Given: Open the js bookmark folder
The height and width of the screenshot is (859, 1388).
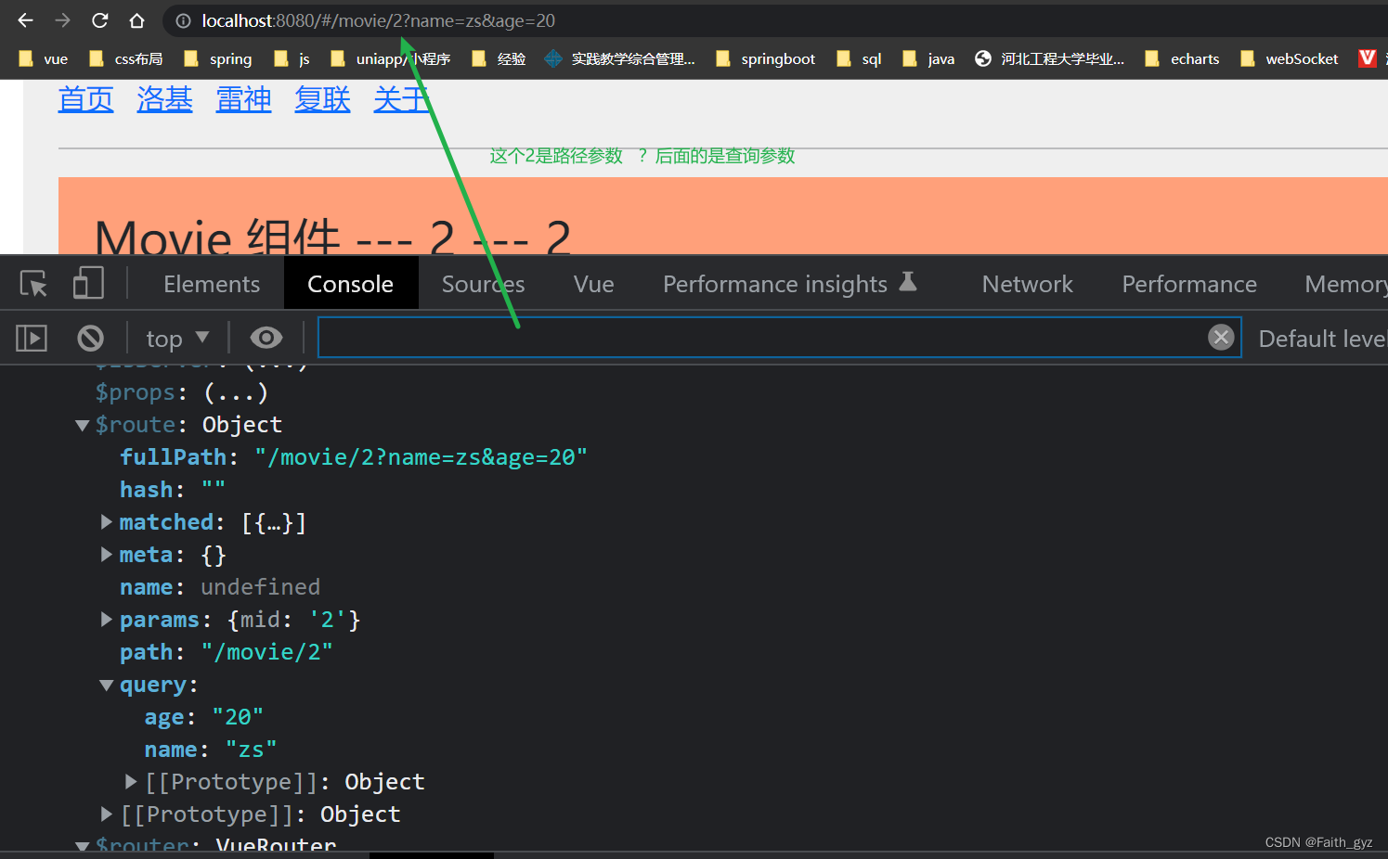Looking at the screenshot, I should tap(292, 58).
